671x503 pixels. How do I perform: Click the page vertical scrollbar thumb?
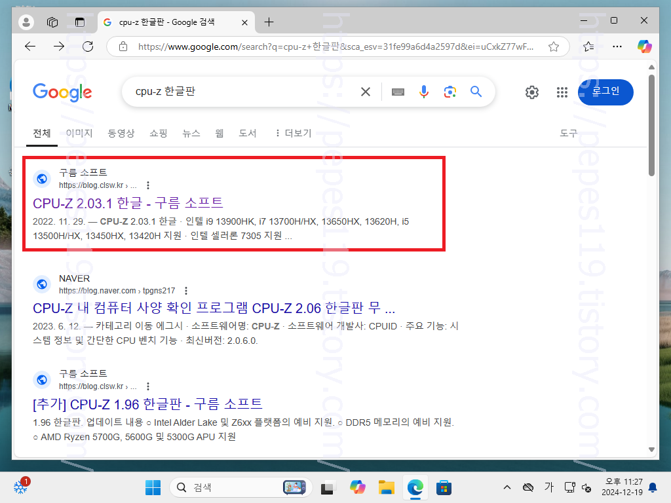pos(651,125)
